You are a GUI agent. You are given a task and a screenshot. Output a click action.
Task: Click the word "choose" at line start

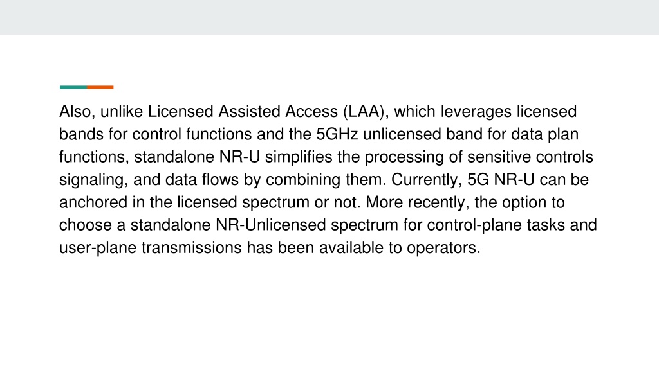(86, 225)
